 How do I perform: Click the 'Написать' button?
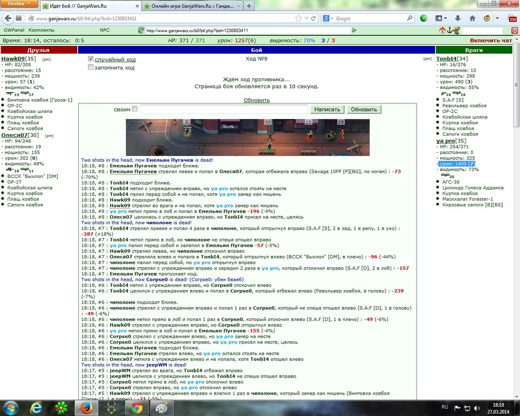(x=327, y=109)
